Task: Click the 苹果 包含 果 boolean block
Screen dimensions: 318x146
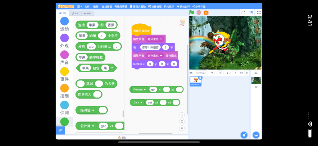Action: coord(96,68)
